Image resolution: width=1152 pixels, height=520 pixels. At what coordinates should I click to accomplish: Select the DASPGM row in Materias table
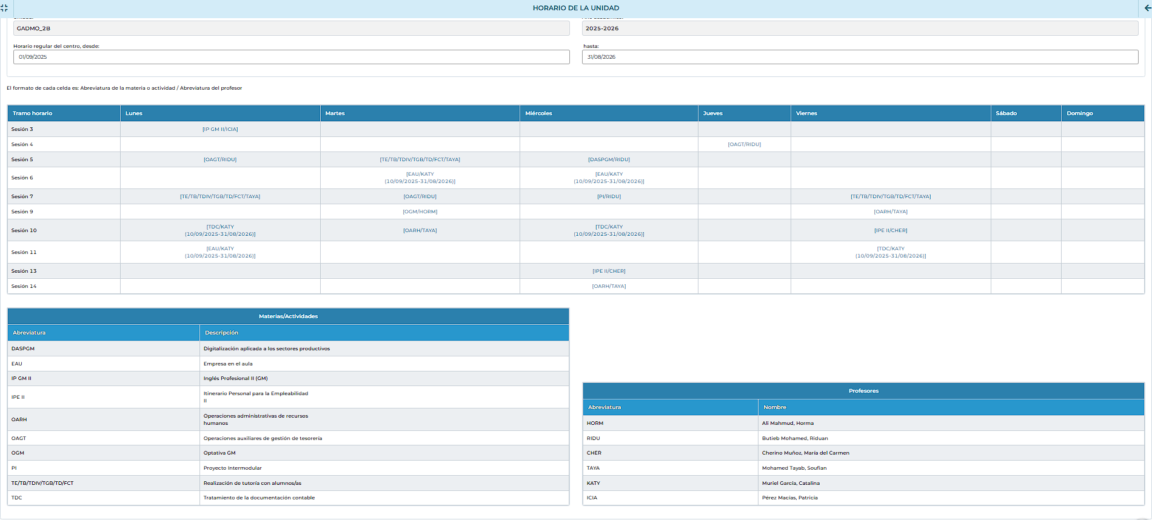(x=288, y=348)
